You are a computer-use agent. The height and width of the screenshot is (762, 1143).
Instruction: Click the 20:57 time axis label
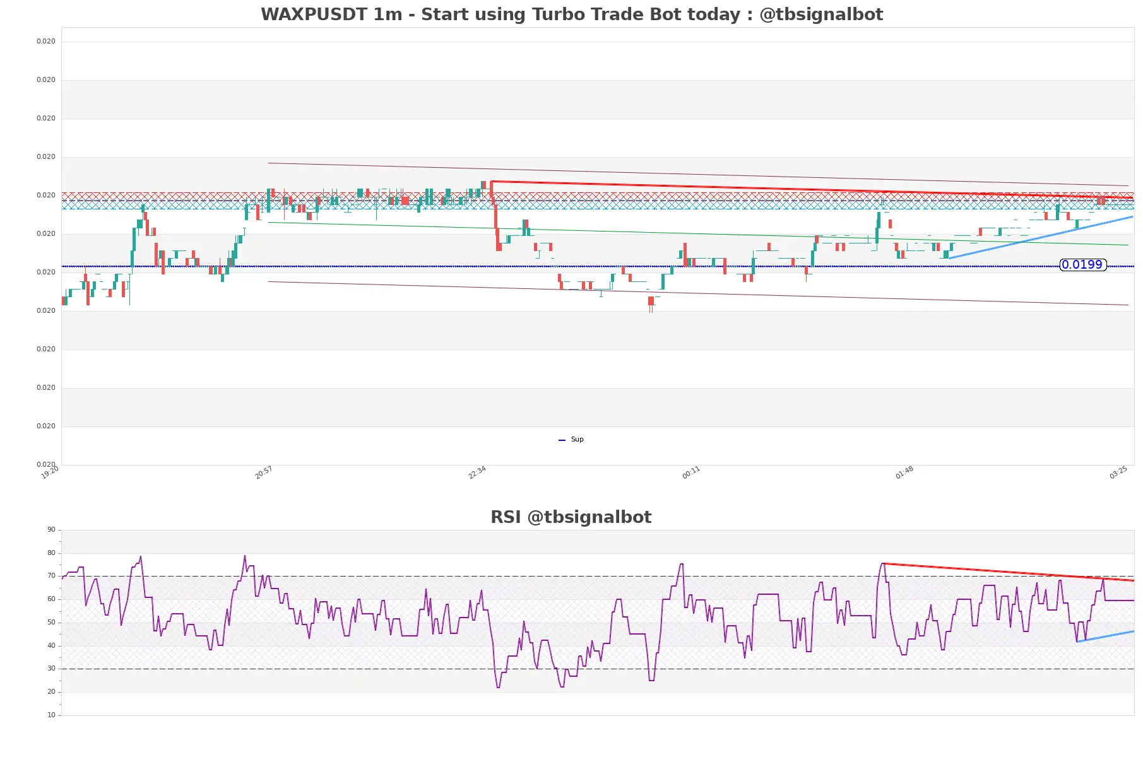click(264, 472)
